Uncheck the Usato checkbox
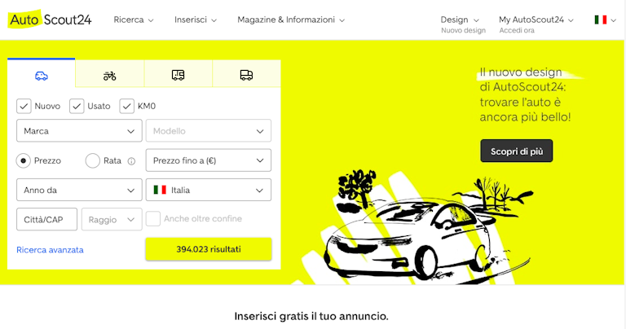 tap(77, 106)
